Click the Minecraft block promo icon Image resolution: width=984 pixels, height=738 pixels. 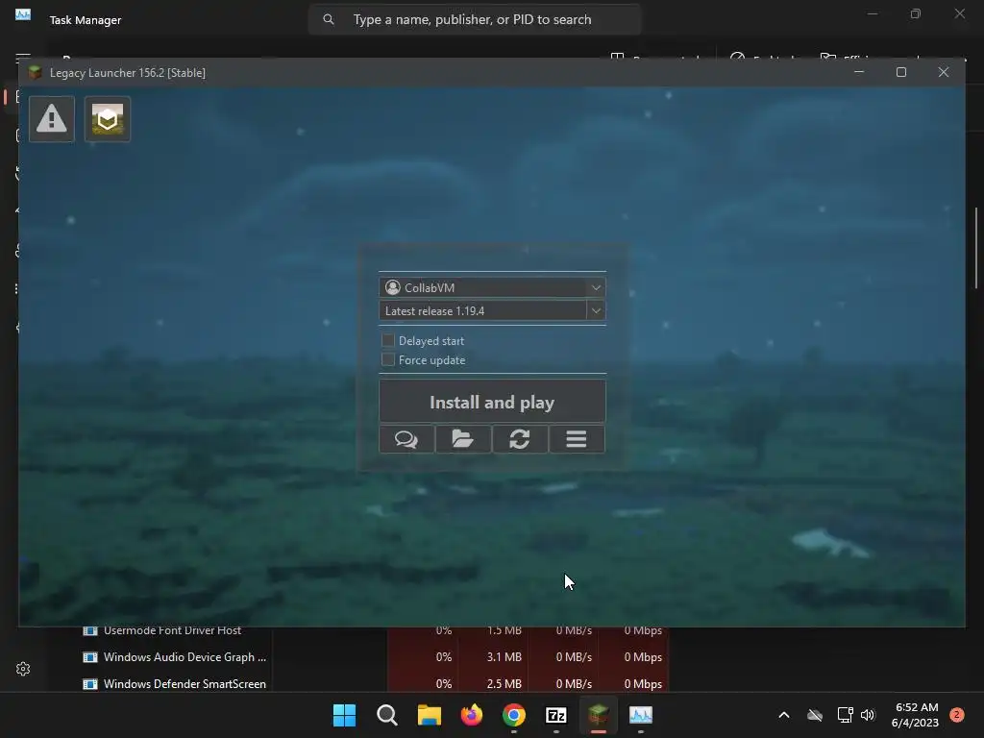click(108, 119)
